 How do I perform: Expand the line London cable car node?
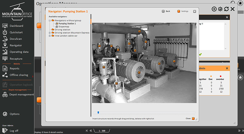pos(50,36)
